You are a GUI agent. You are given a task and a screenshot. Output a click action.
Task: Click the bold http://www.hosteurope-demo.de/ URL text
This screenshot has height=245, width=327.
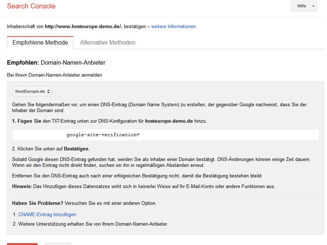tap(84, 26)
